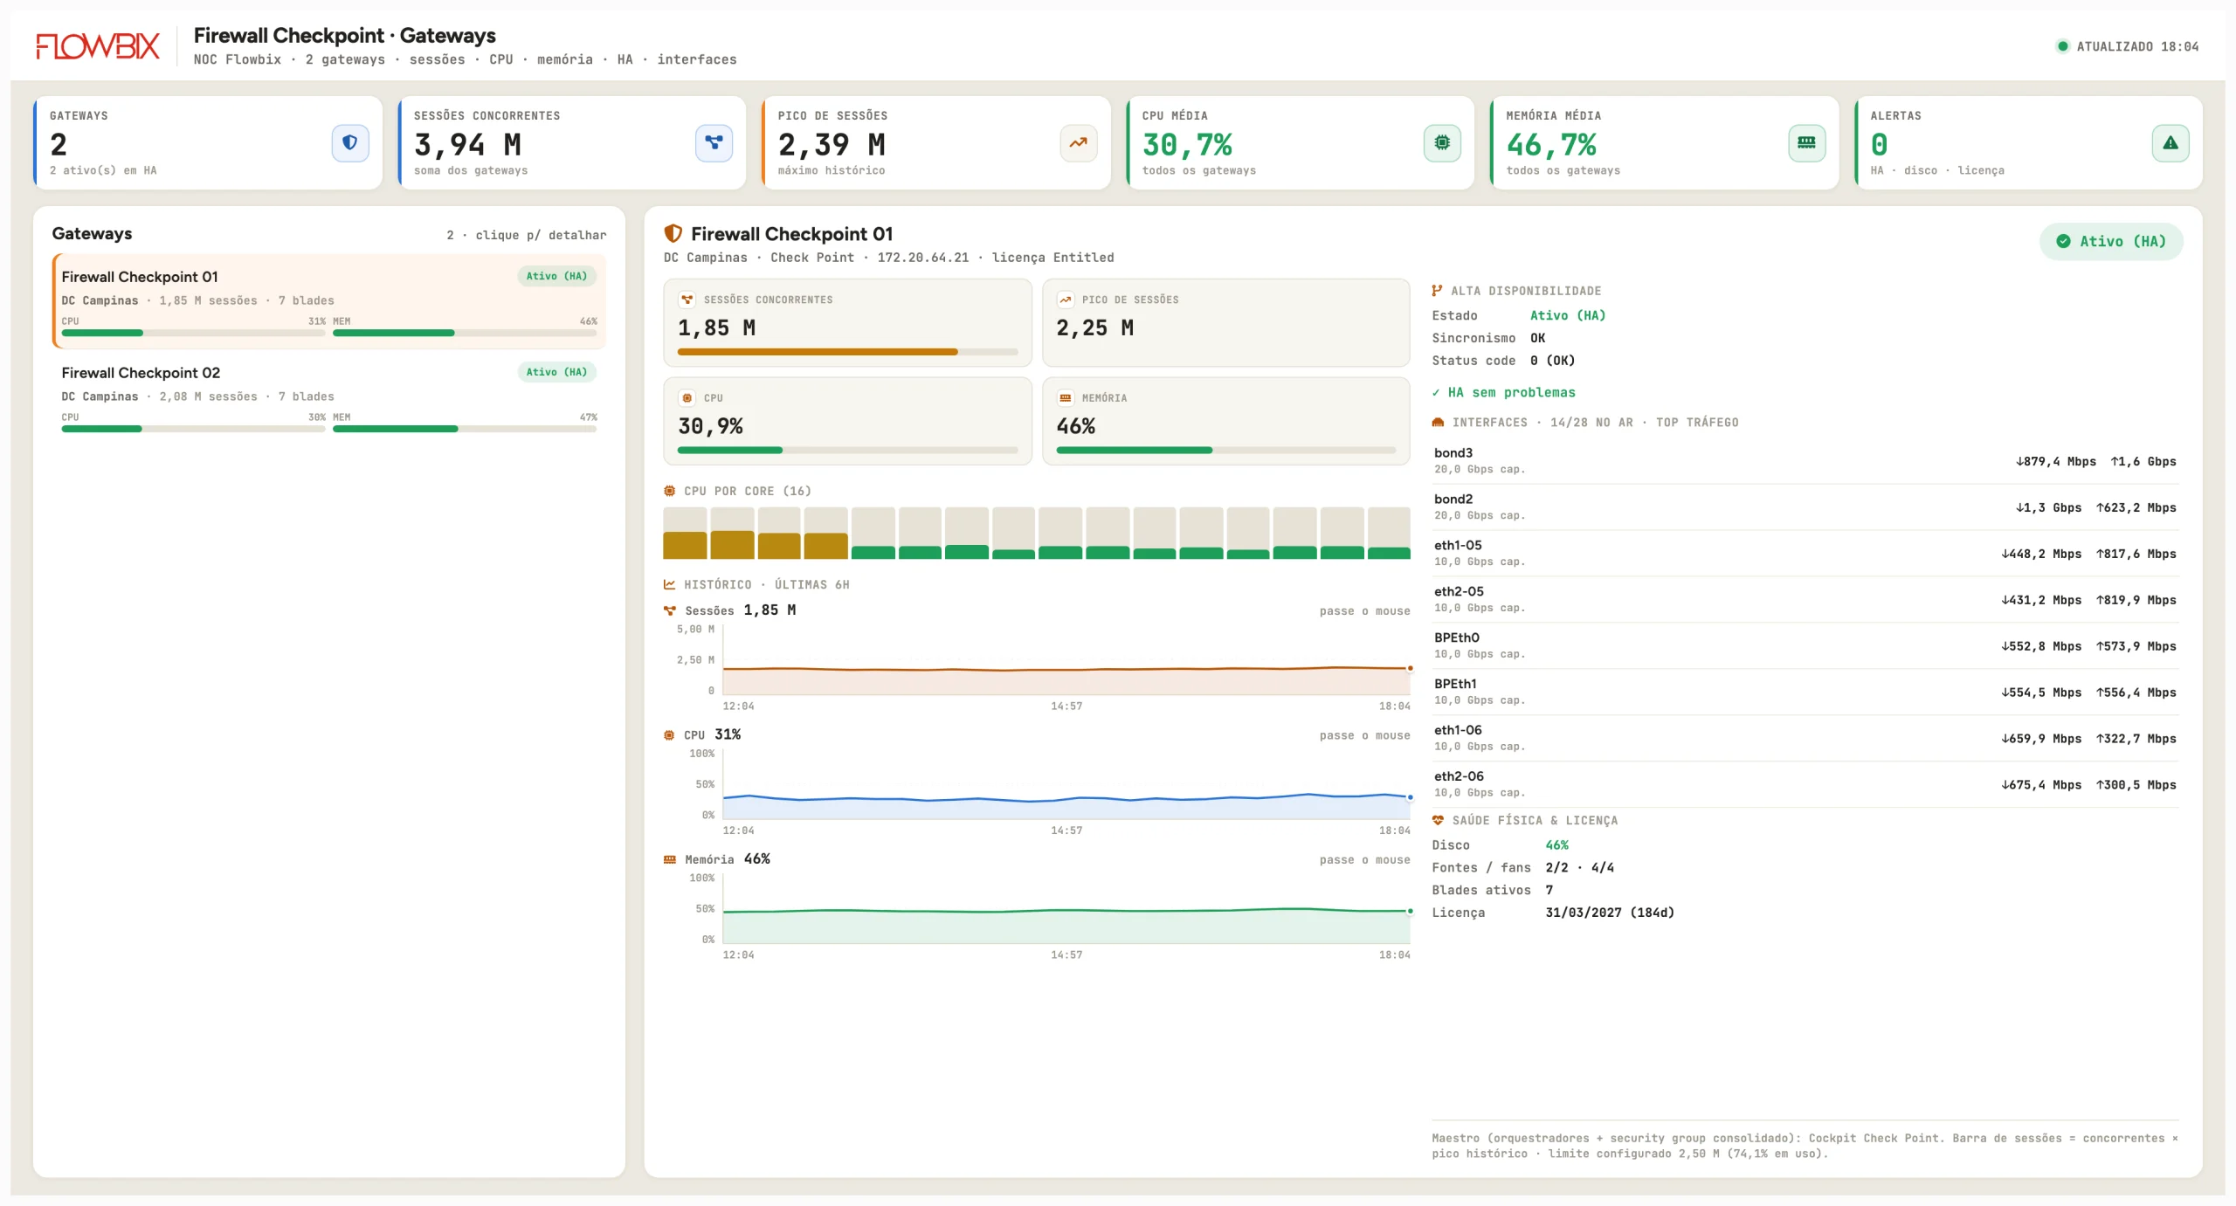This screenshot has height=1206, width=2236.
Task: Click the eth1-05 interface row
Action: [1805, 554]
